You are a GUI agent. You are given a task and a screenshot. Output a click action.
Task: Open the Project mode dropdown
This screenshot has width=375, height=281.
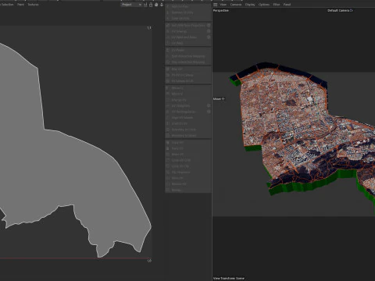131,5
